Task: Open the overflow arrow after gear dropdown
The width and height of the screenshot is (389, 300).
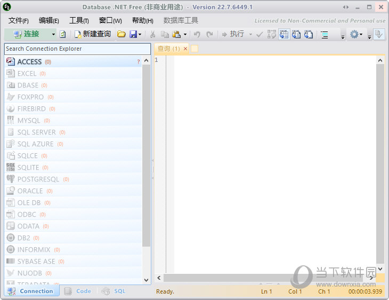Action: (369, 37)
